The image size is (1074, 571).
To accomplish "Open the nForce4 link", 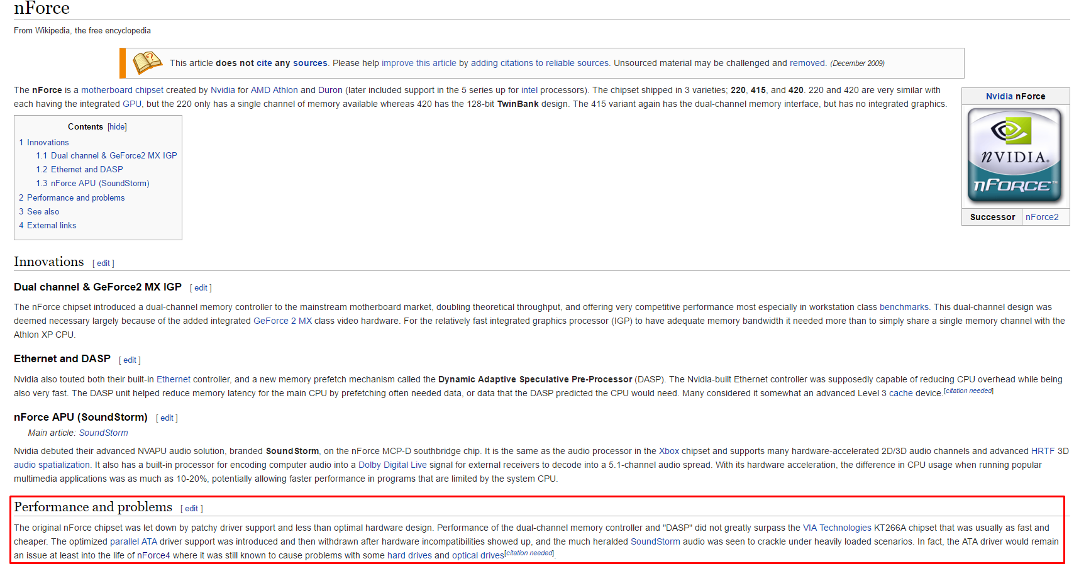I will (x=153, y=556).
